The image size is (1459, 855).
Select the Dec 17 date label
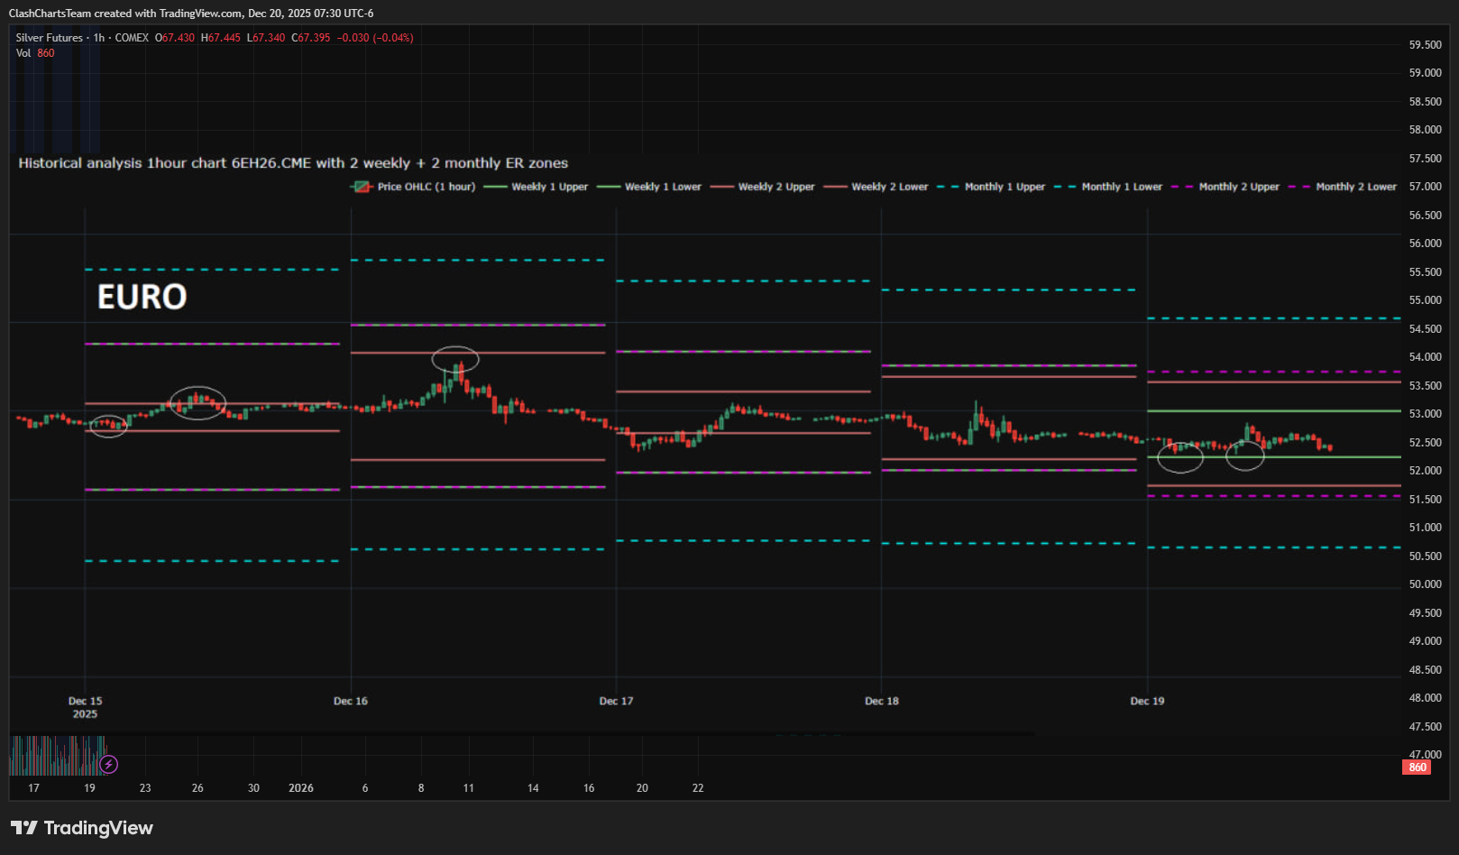(x=616, y=701)
